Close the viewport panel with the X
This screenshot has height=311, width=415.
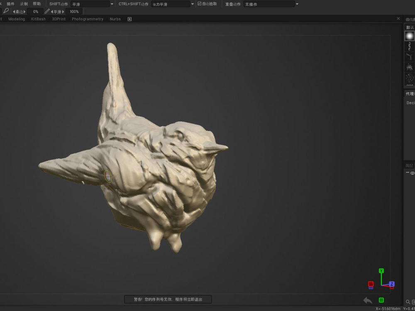tap(398, 19)
